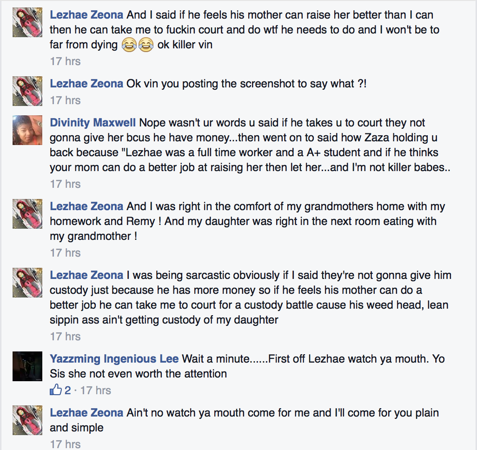Click Lezhae Zeona's name on the "killer vin" comment
This screenshot has width=477, height=450.
pos(86,15)
